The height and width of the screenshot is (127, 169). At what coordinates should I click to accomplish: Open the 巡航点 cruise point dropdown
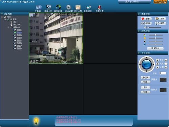coord(163,90)
